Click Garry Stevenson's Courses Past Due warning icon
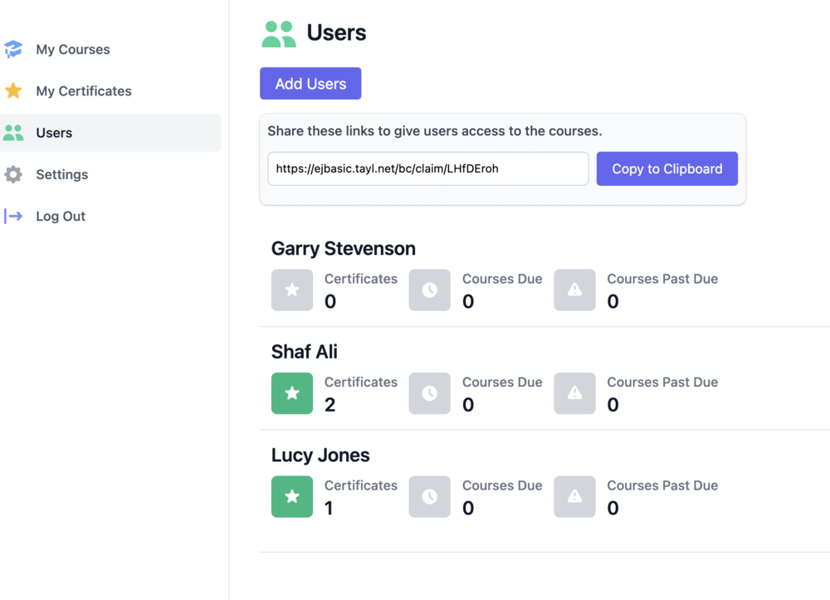The height and width of the screenshot is (600, 830). 574,290
